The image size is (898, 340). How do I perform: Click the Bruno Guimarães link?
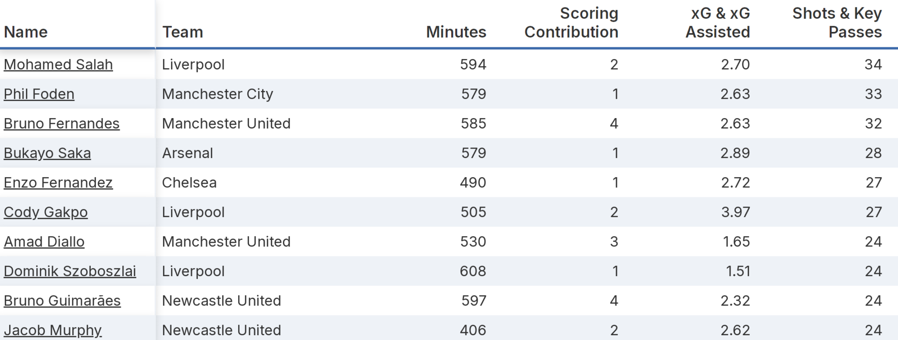[x=62, y=301]
